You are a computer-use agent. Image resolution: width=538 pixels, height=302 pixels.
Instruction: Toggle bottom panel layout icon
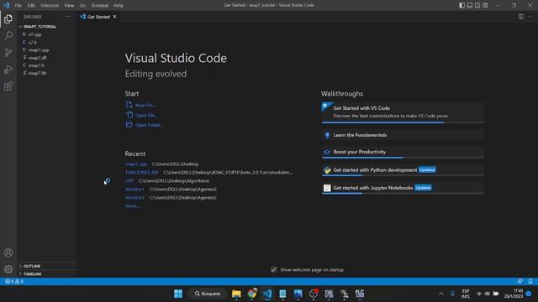[470, 5]
